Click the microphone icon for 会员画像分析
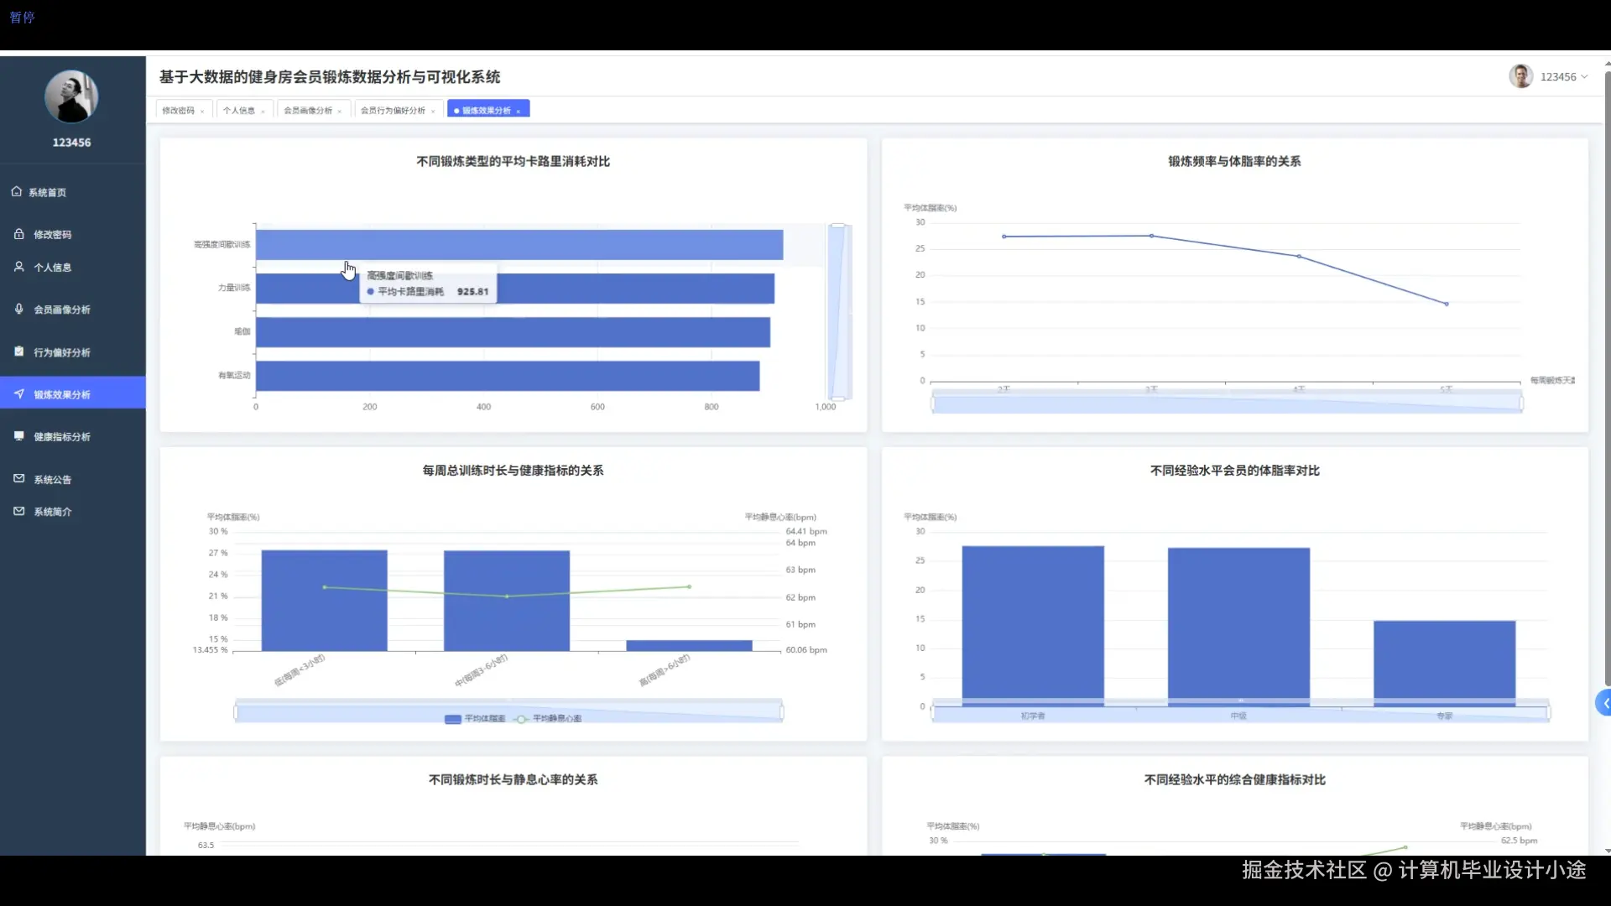This screenshot has height=906, width=1611. (19, 309)
